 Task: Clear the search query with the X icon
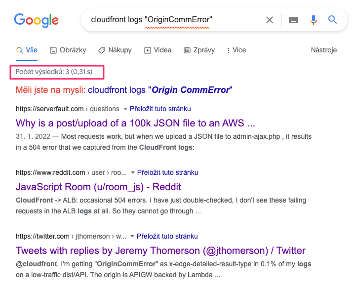(x=270, y=20)
